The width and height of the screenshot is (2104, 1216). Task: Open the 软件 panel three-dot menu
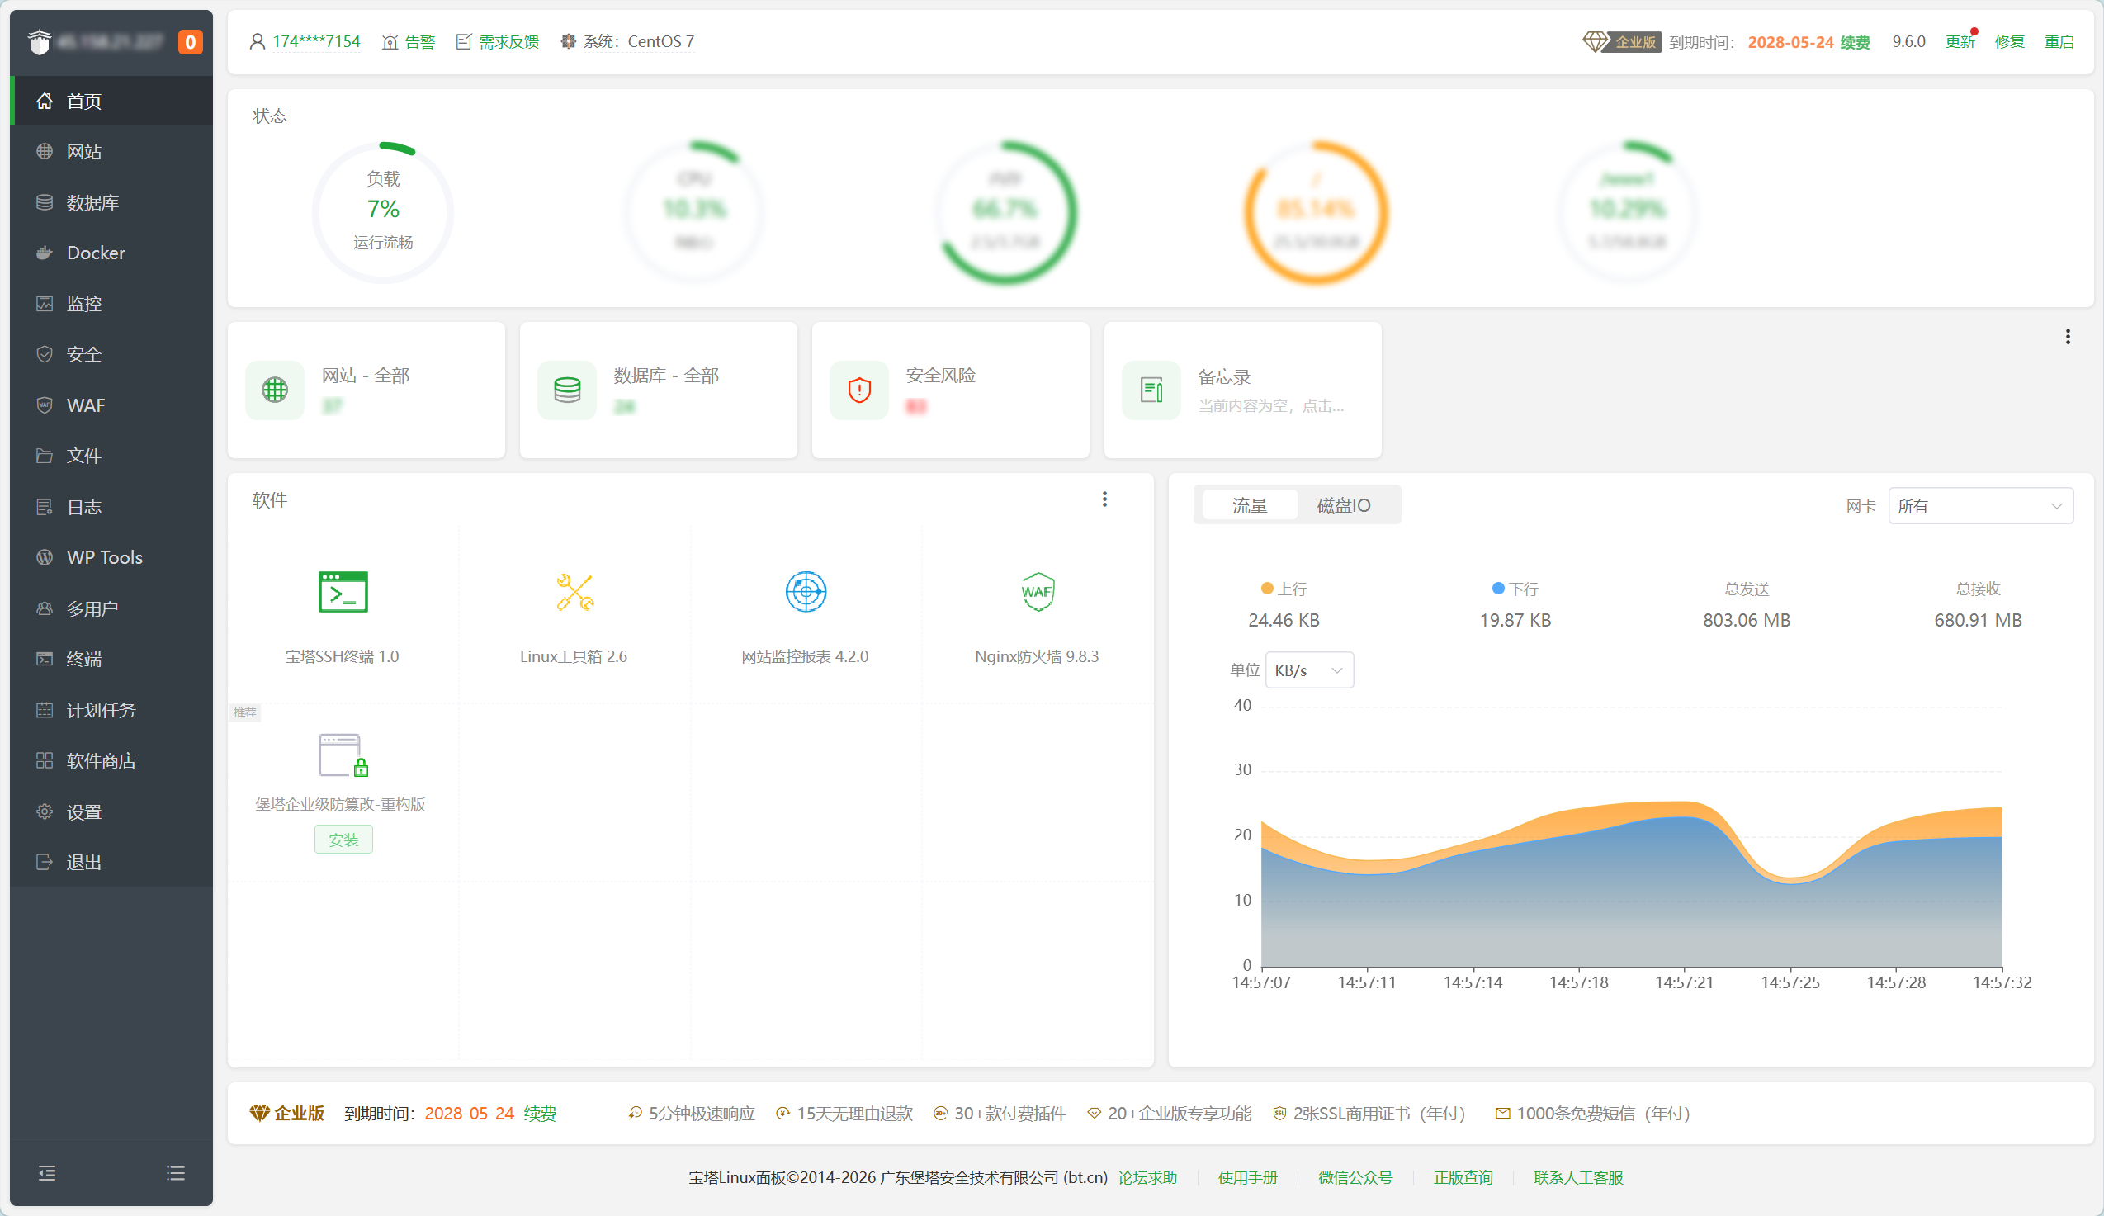point(1104,499)
